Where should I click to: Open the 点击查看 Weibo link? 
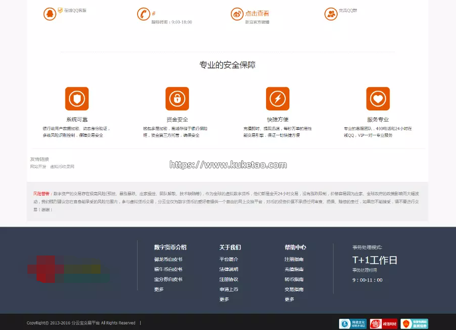(257, 13)
